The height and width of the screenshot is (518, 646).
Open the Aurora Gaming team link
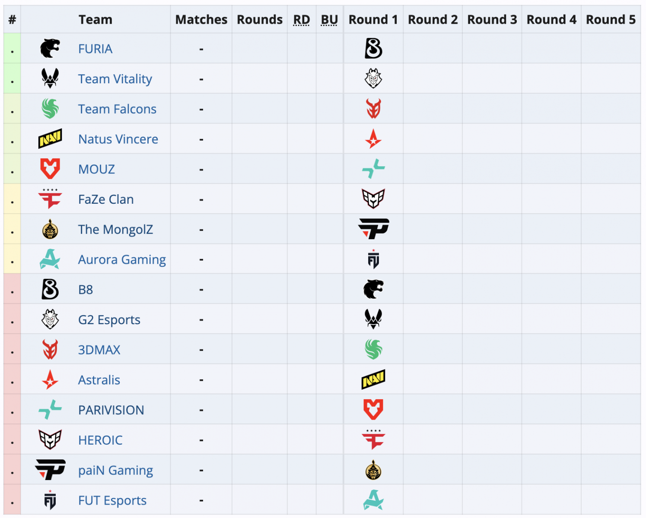[122, 260]
